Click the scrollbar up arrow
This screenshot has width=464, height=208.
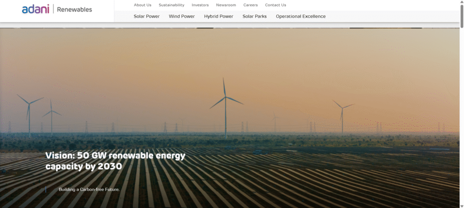pyautogui.click(x=461, y=2)
